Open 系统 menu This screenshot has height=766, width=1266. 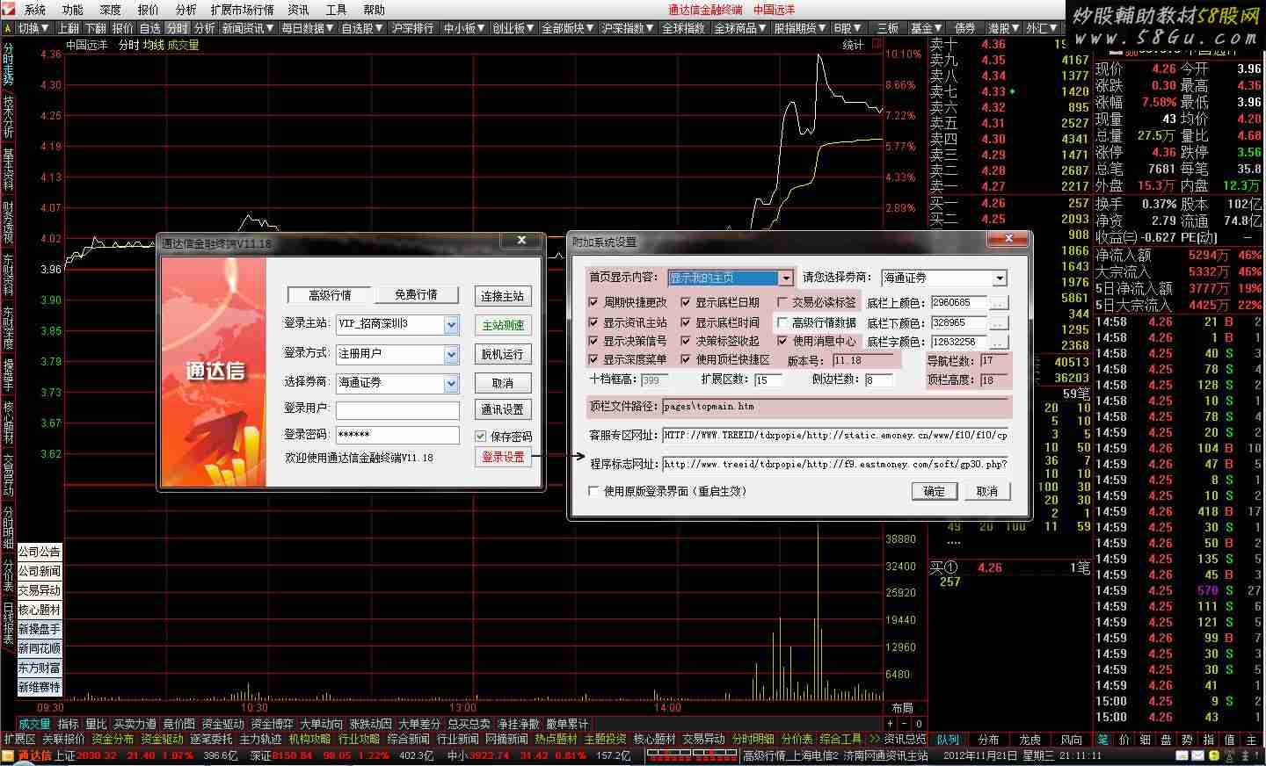coord(35,10)
